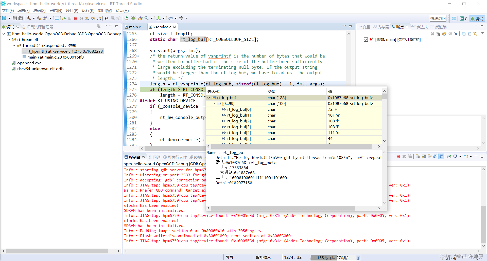Uncheck the main function breakpoint checkbox

pos(366,40)
